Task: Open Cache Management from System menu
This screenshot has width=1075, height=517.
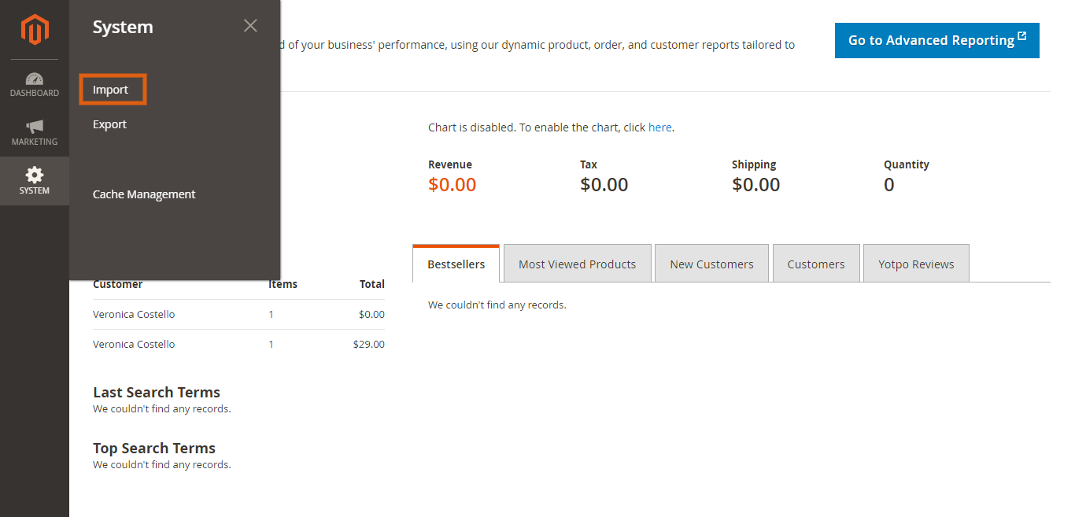Action: pyautogui.click(x=144, y=194)
